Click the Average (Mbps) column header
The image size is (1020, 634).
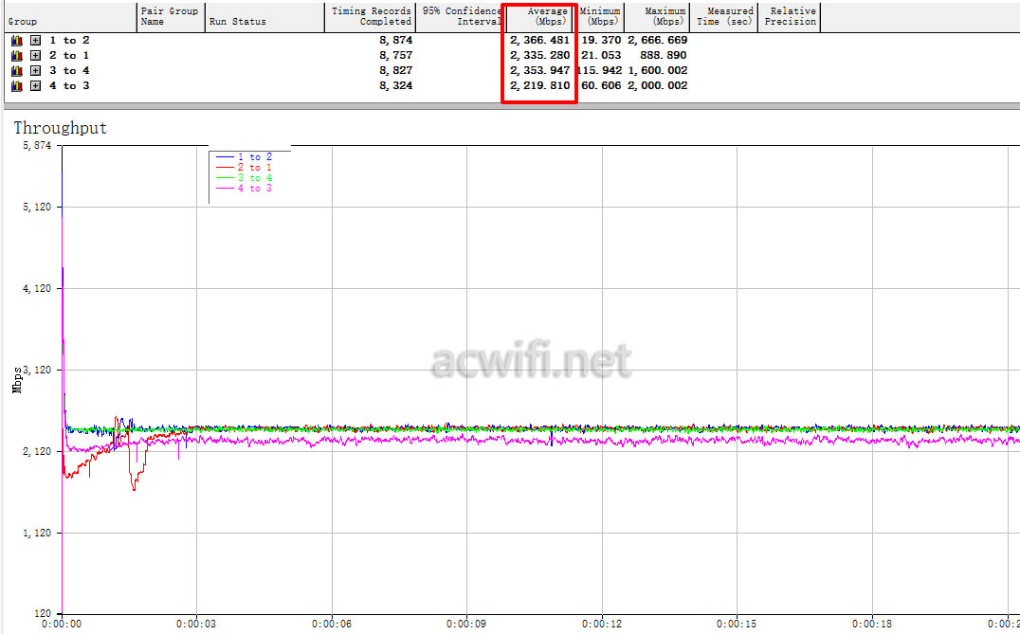[541, 17]
